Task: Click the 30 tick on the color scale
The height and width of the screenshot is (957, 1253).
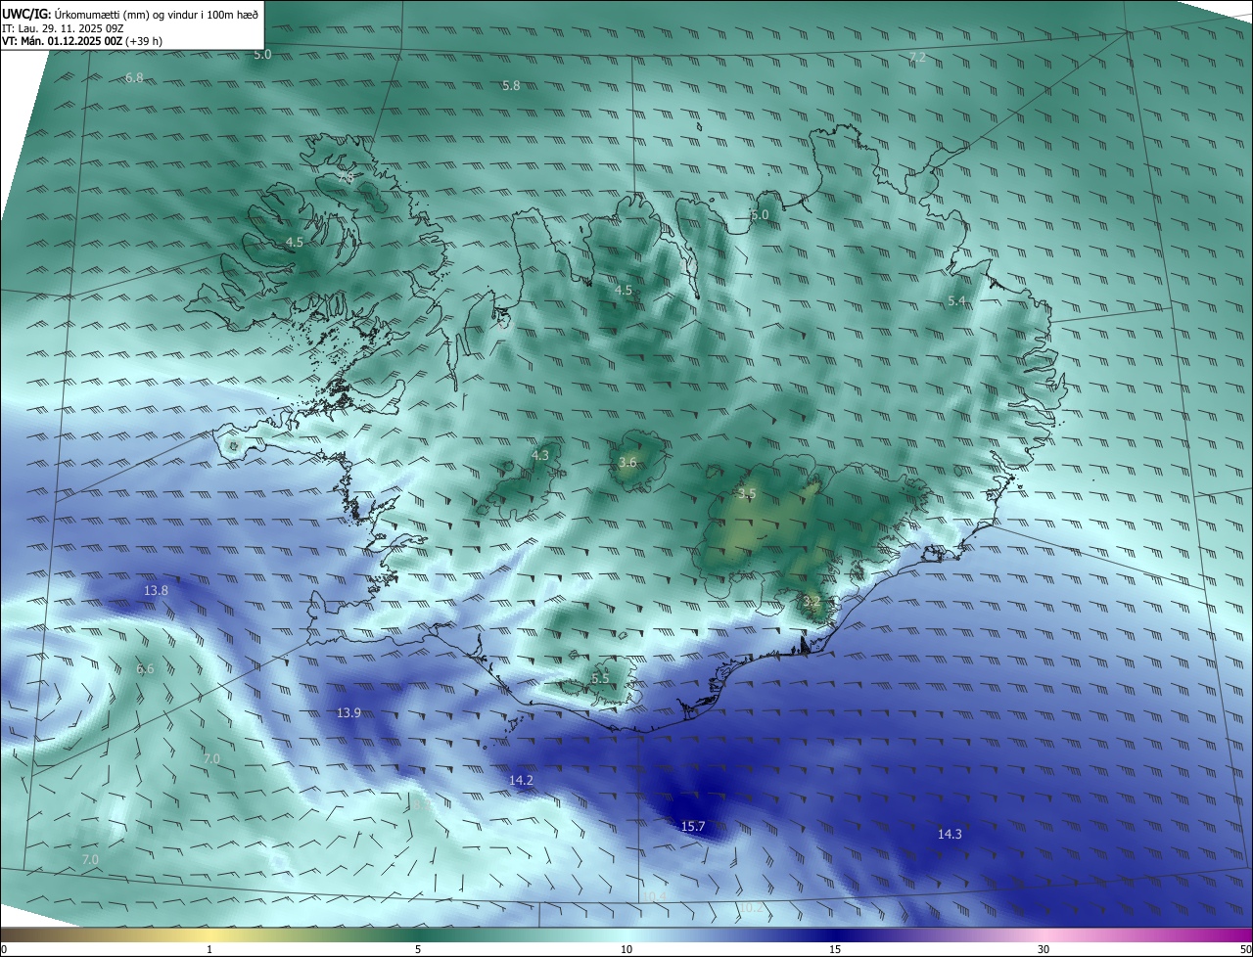Action: (1044, 949)
